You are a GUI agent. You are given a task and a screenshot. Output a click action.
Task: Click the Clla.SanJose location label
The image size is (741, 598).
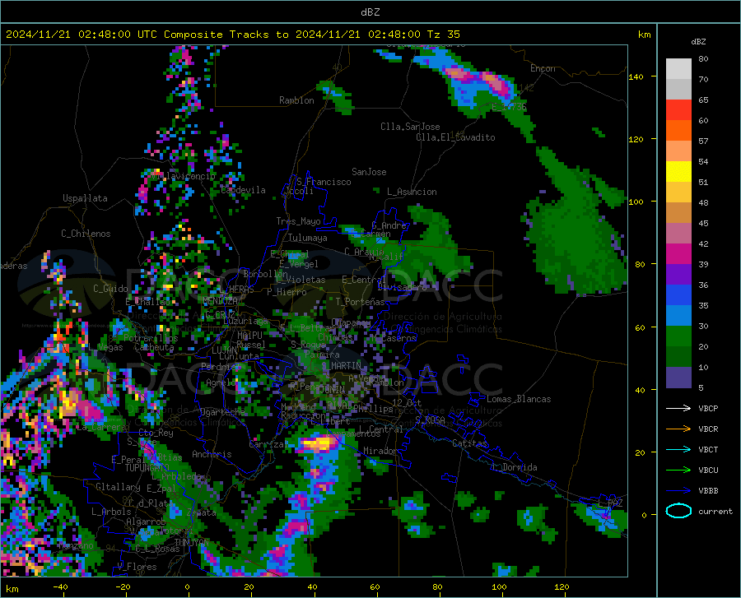pos(410,127)
